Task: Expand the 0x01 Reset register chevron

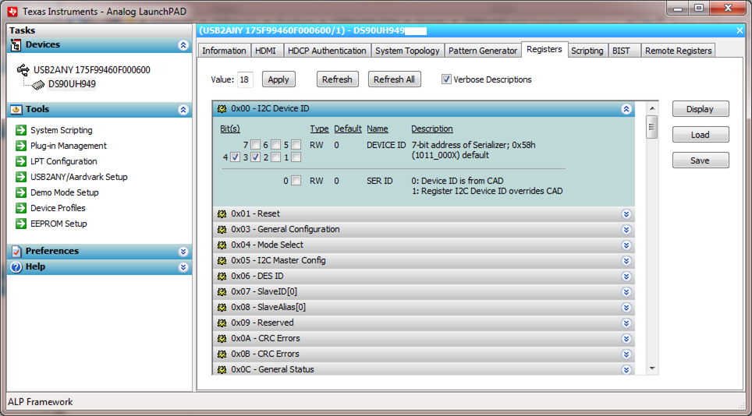Action: tap(626, 214)
